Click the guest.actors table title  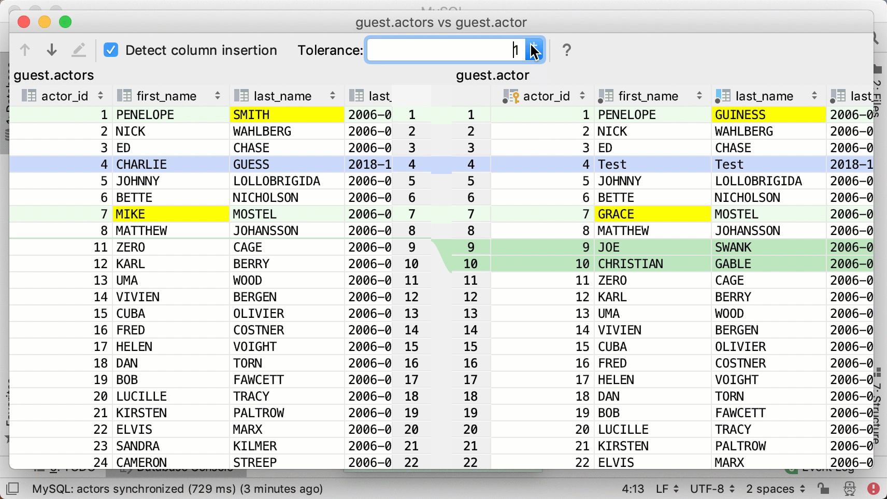(54, 76)
